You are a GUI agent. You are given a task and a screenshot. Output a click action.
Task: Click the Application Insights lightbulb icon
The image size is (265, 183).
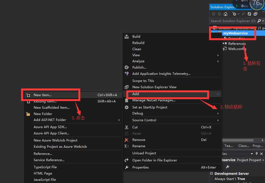click(127, 73)
